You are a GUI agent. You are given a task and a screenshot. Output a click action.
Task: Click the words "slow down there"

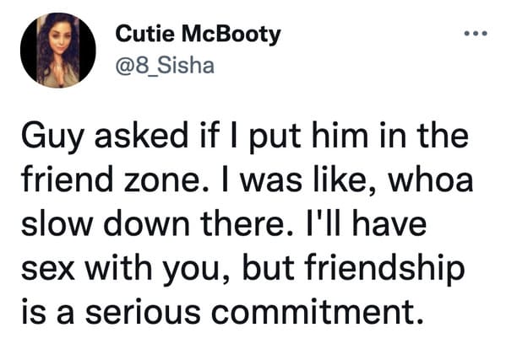tap(157, 223)
